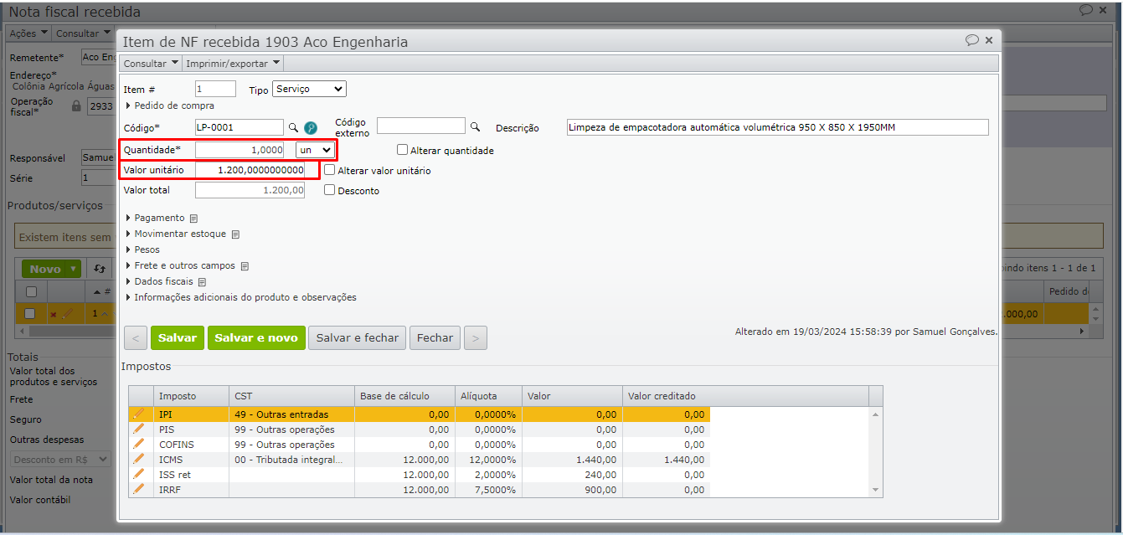Open Dados fiscais notes icon

pos(202,282)
